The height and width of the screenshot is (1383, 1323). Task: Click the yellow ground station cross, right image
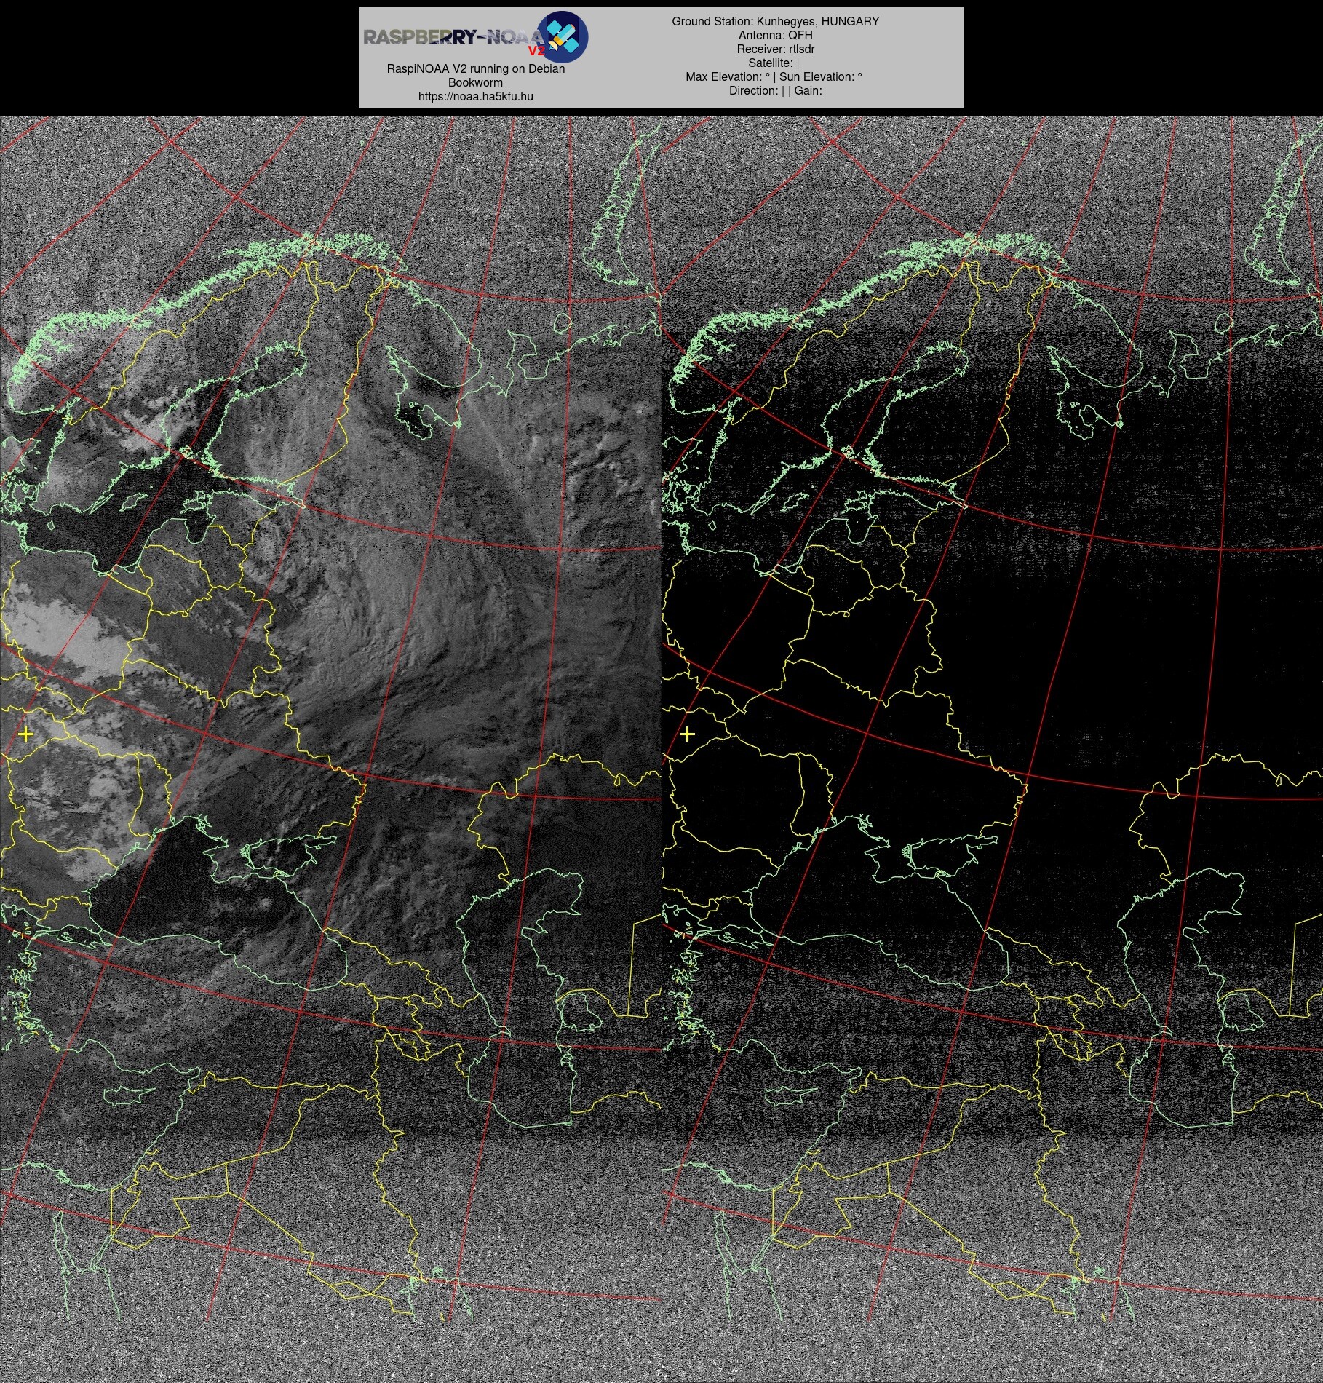coord(687,734)
